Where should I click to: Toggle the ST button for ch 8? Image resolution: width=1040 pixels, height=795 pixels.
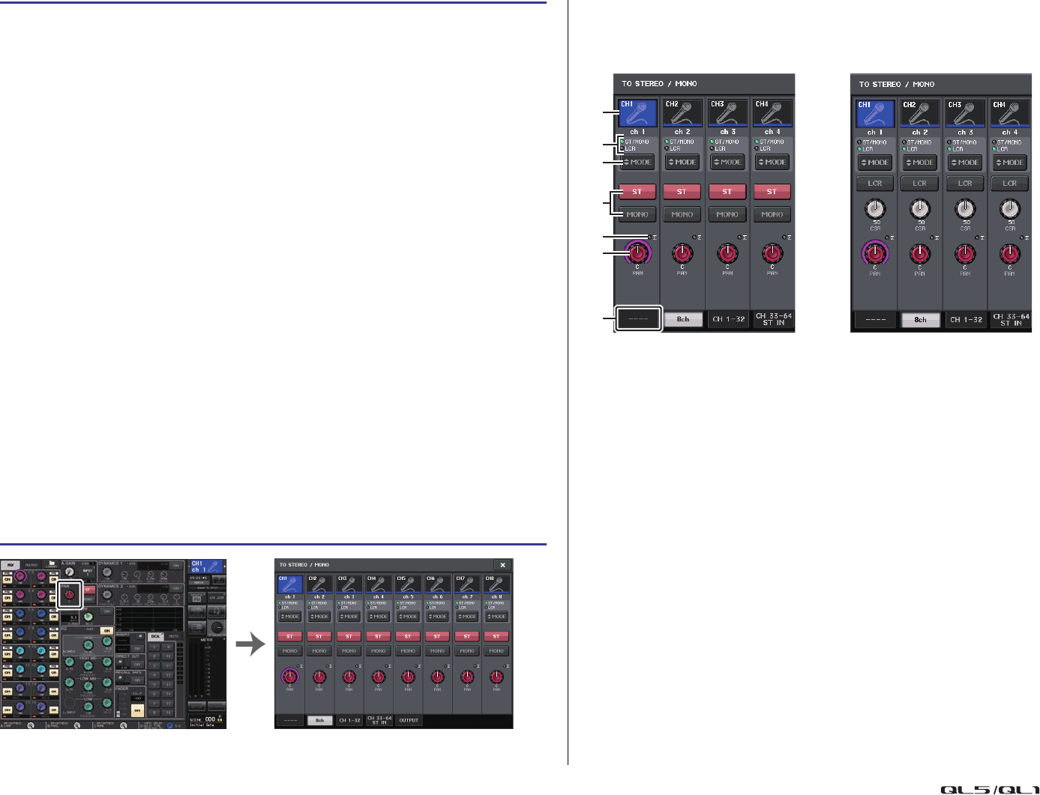pos(496,636)
